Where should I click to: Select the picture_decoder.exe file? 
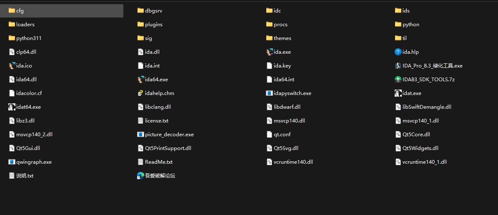[x=165, y=134]
